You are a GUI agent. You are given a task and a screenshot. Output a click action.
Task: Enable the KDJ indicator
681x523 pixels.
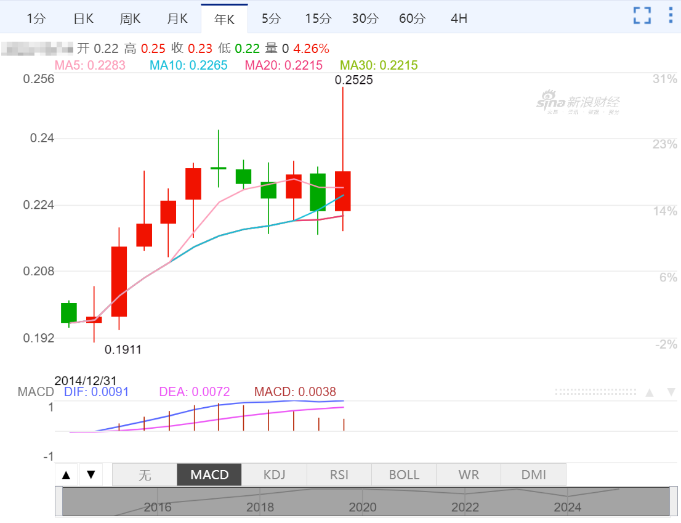(274, 475)
